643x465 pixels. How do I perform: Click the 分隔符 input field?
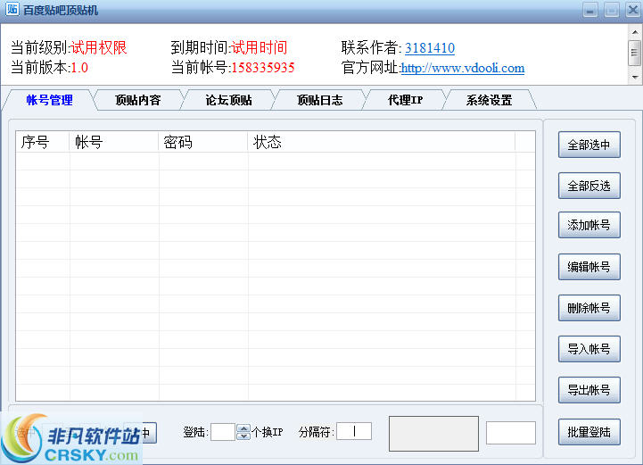click(x=354, y=431)
